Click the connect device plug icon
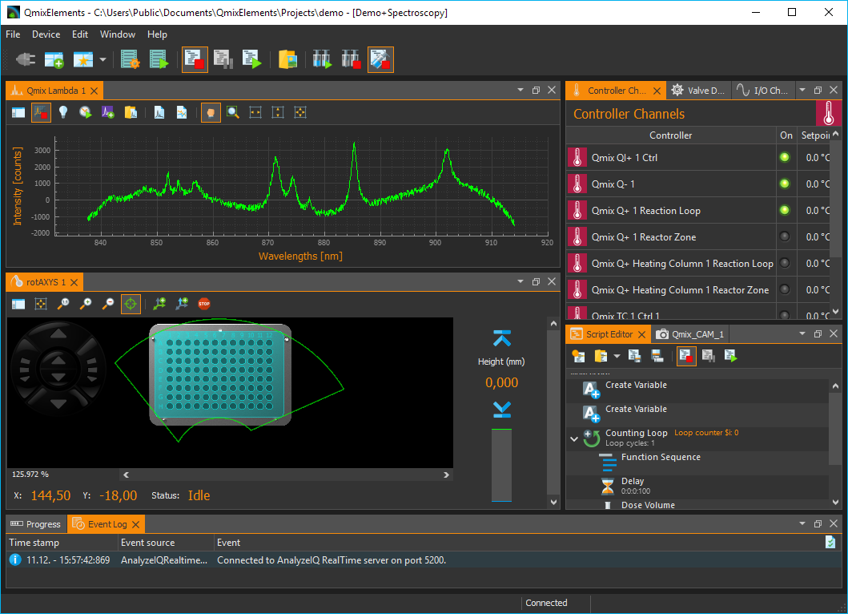This screenshot has height=614, width=848. [x=26, y=59]
